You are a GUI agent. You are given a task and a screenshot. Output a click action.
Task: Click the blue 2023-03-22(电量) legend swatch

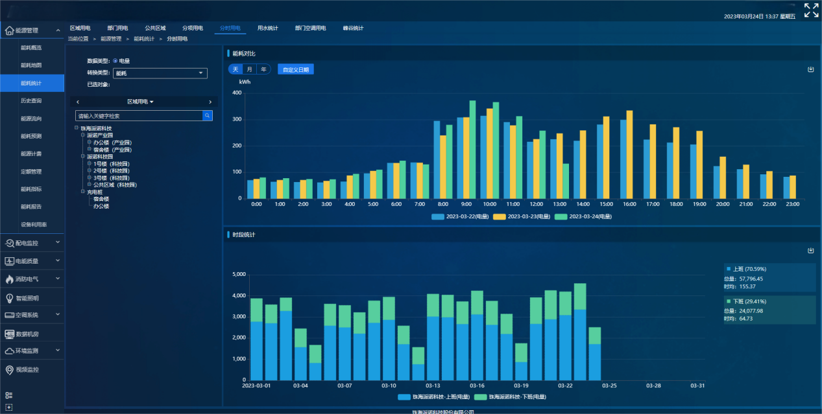coord(438,216)
